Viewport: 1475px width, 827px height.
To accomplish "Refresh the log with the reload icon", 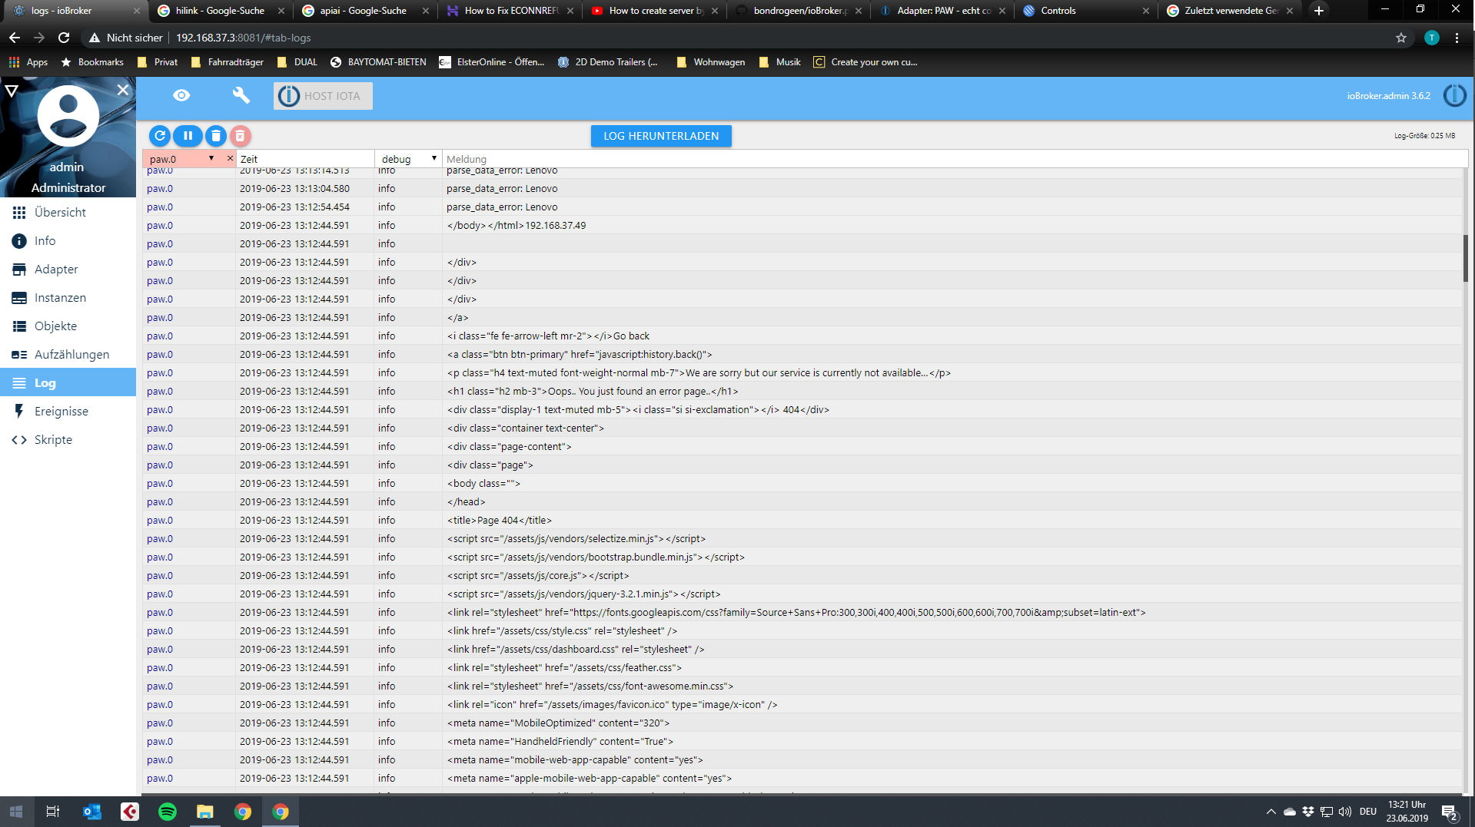I will (x=160, y=136).
